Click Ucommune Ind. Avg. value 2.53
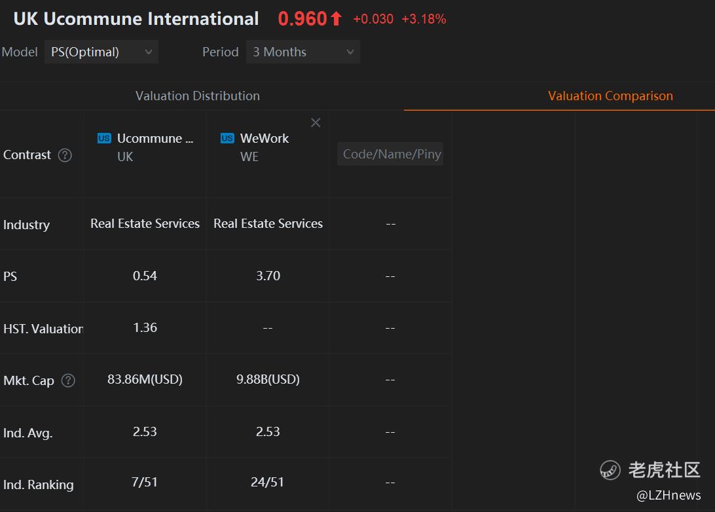Image resolution: width=715 pixels, height=512 pixels. click(x=145, y=431)
